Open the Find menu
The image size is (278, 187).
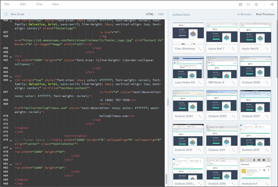(x=39, y=4)
